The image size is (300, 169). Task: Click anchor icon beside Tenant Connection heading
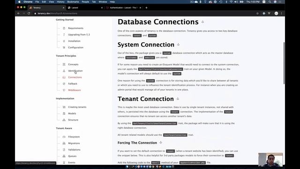click(x=178, y=99)
